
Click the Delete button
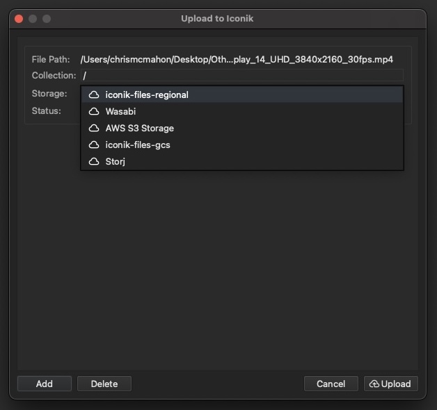(x=104, y=384)
